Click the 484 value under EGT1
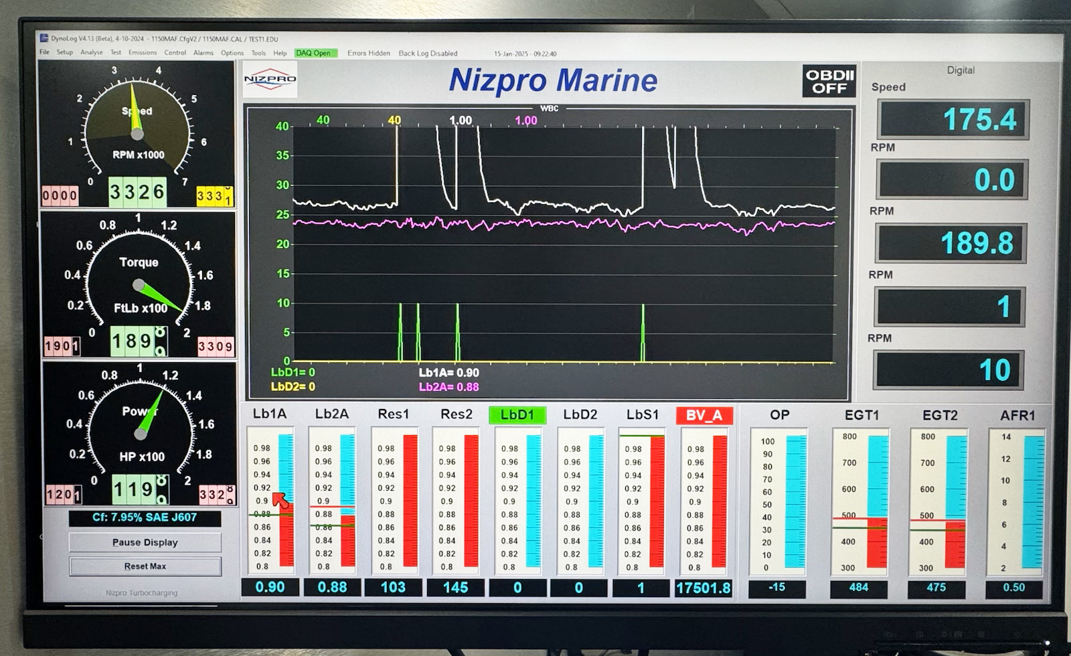This screenshot has width=1071, height=656. pos(859,588)
